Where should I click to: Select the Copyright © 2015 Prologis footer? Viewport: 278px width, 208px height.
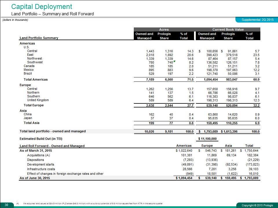257,205
